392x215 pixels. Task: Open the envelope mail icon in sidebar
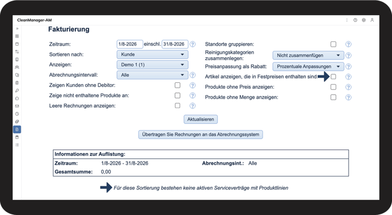pyautogui.click(x=17, y=106)
